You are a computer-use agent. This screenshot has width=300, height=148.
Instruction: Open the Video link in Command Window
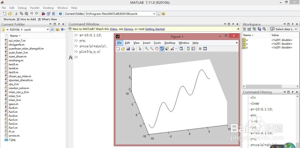click(x=113, y=29)
